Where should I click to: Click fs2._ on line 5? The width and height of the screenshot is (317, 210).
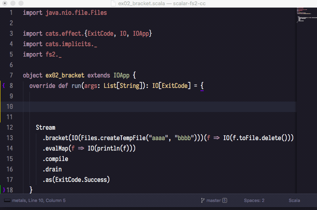53,54
